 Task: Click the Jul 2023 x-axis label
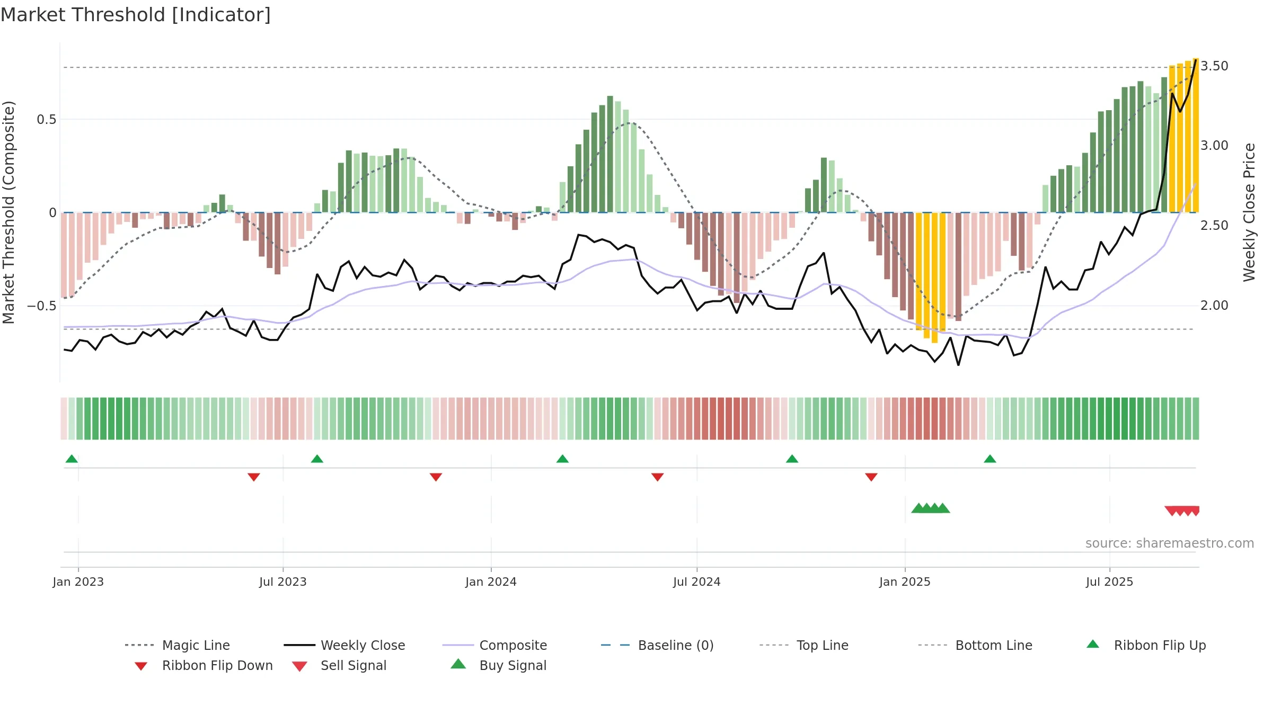point(283,582)
